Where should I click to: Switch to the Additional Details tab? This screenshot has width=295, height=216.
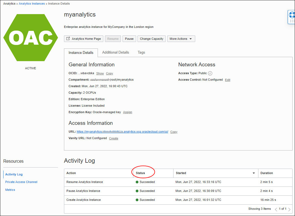click(116, 52)
